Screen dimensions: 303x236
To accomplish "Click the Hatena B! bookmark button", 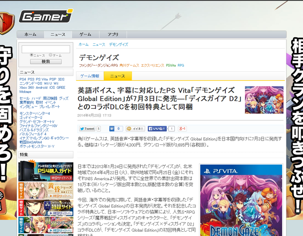I will coord(112,129).
